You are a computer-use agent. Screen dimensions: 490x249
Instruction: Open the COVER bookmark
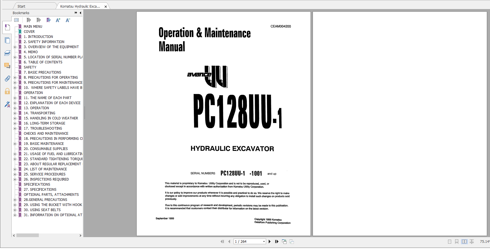29,32
